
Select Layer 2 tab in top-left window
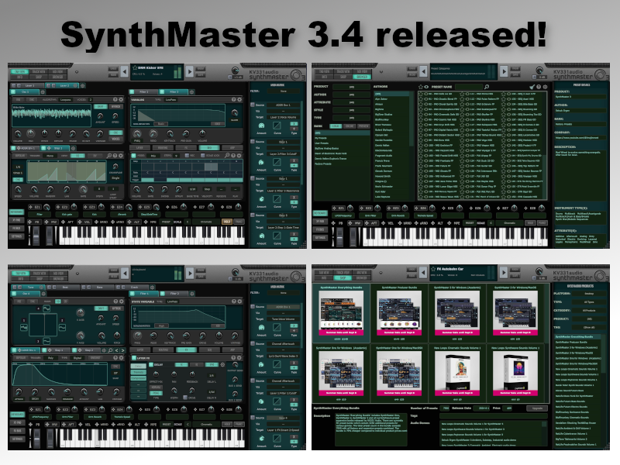(x=63, y=85)
